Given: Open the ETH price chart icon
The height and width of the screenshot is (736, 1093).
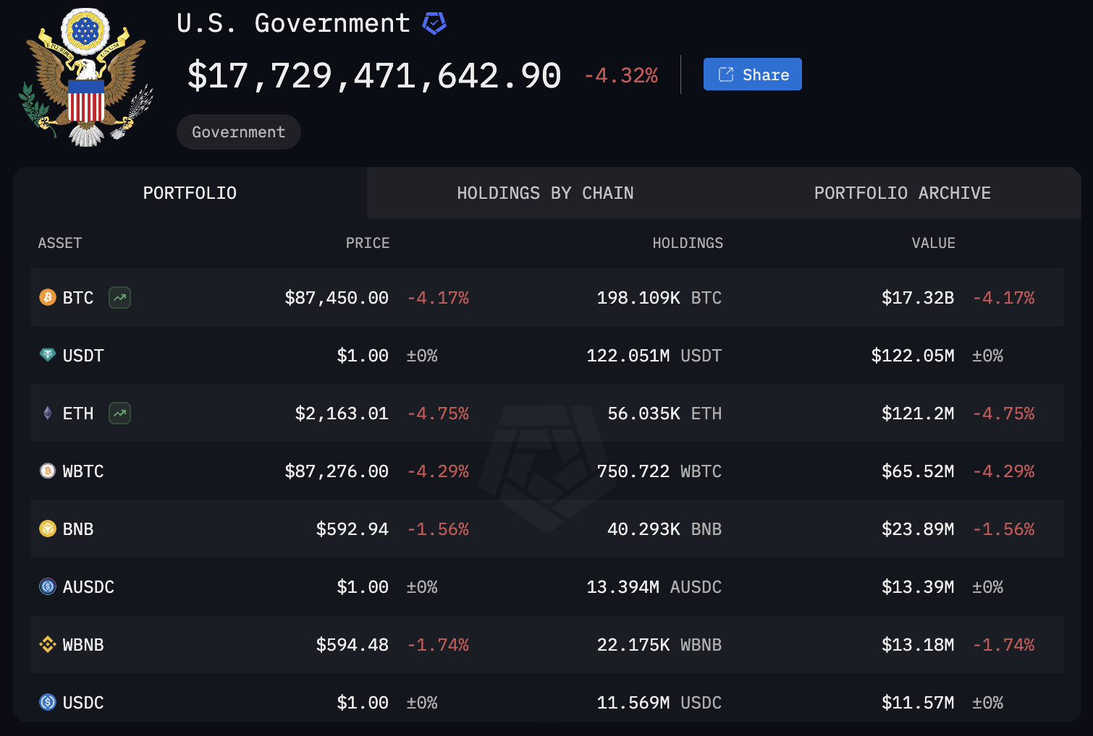Looking at the screenshot, I should coord(119,413).
